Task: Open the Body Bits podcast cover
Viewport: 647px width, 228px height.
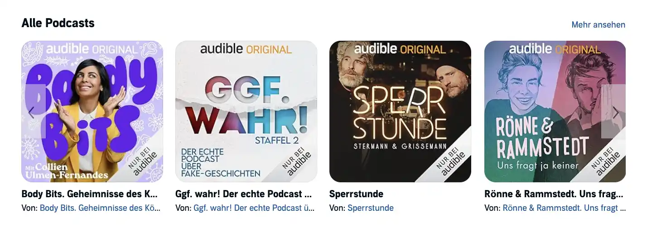Action: pyautogui.click(x=92, y=111)
